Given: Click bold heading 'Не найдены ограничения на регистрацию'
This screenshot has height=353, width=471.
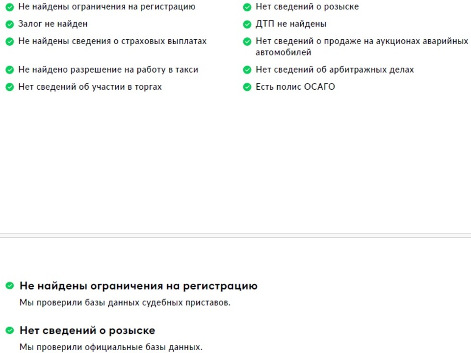Looking at the screenshot, I should pos(138,286).
